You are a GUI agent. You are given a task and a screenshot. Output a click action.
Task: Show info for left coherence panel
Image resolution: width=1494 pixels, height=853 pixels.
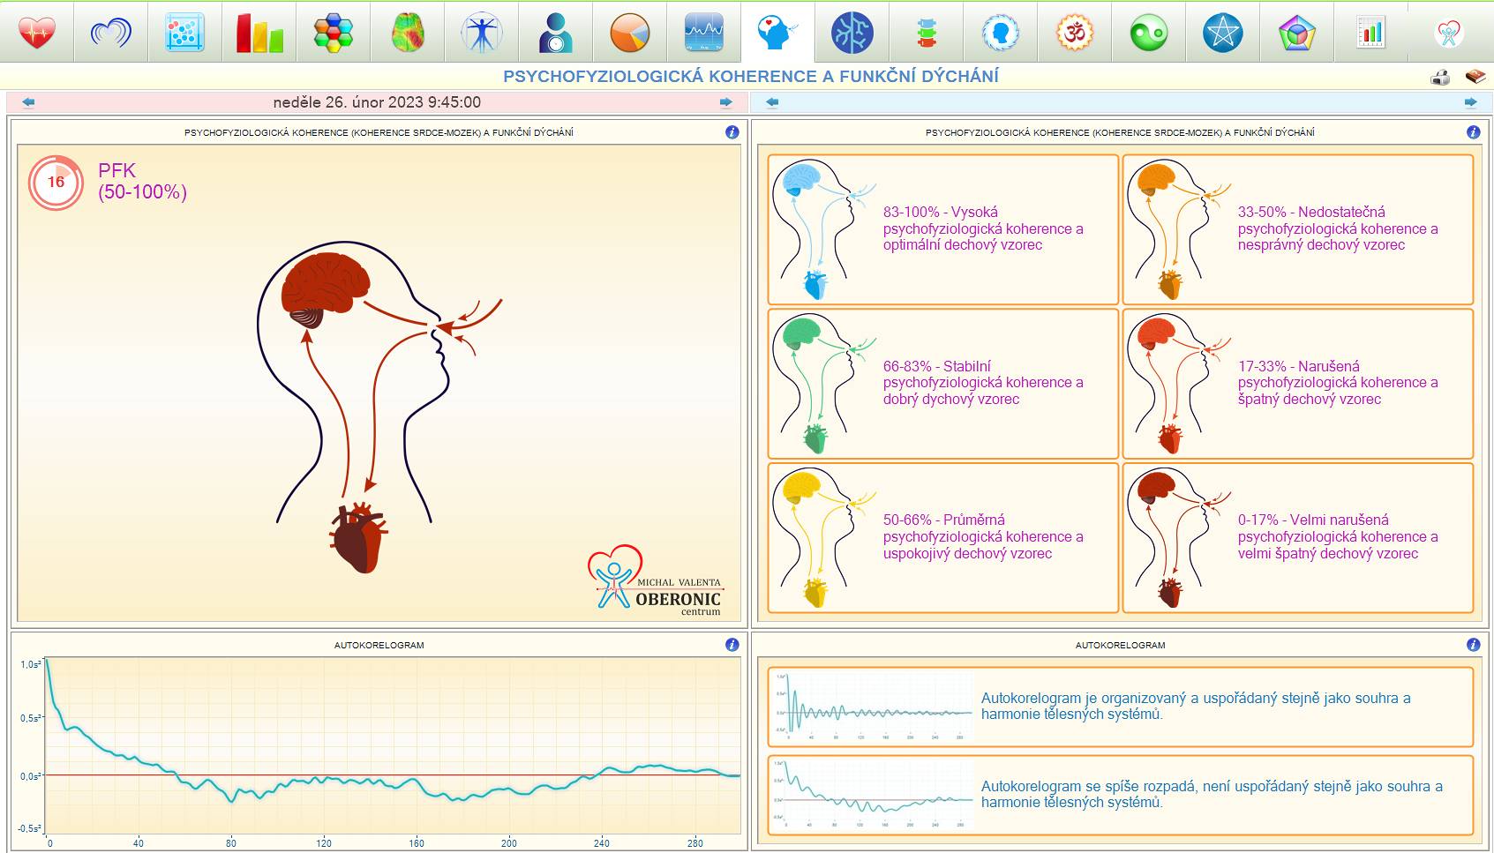click(x=732, y=132)
